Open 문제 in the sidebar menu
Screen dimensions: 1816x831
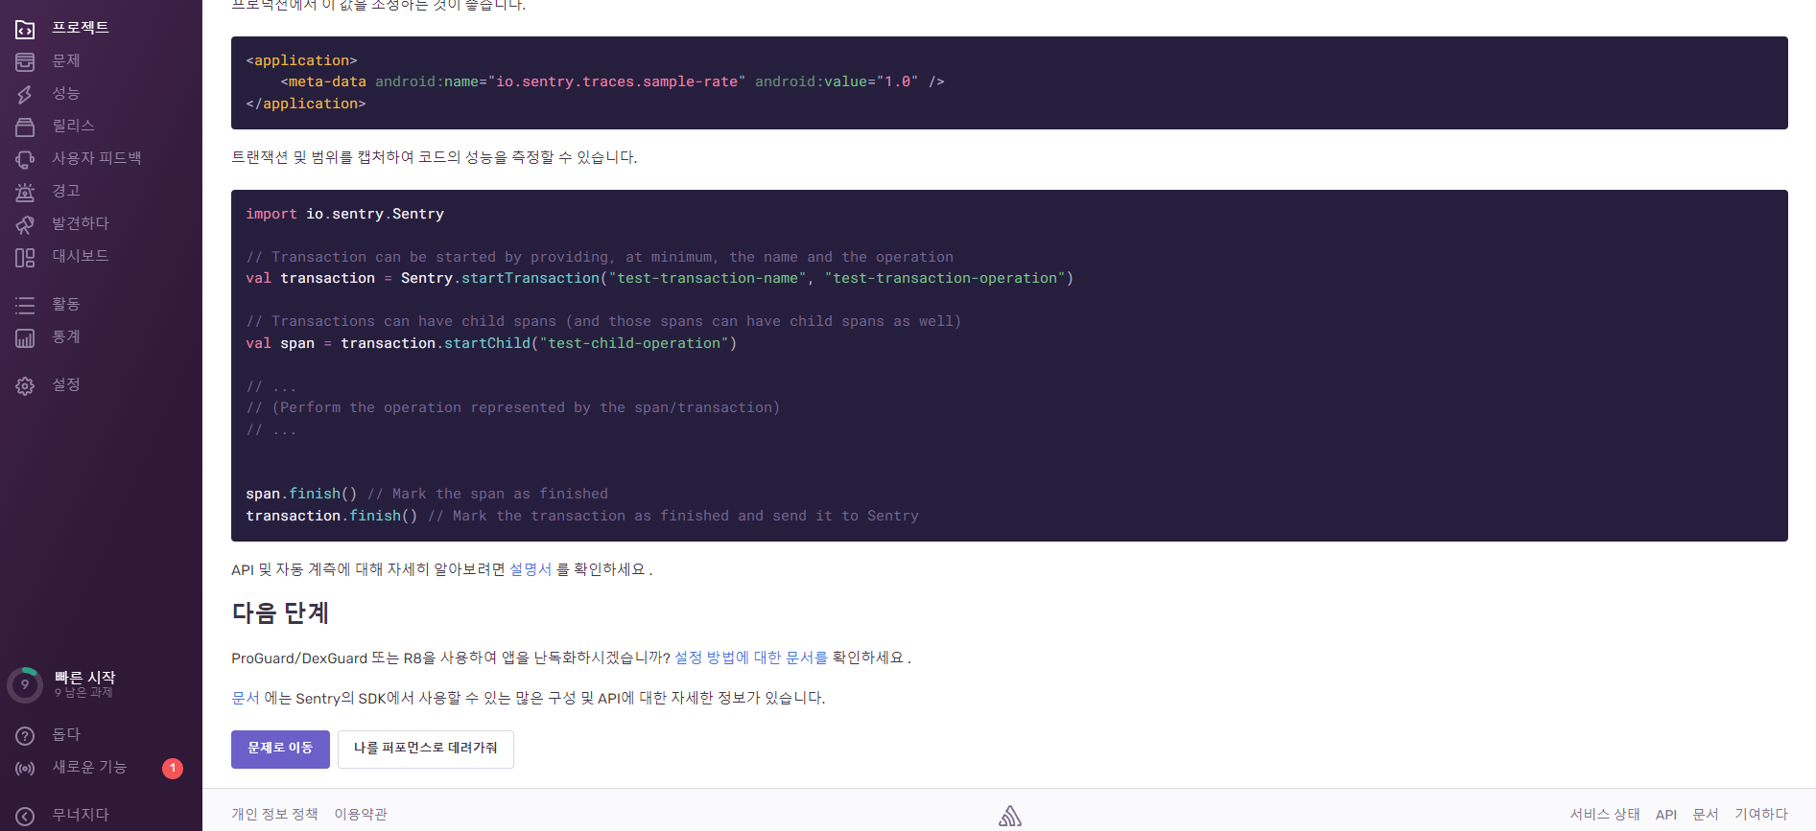66,60
